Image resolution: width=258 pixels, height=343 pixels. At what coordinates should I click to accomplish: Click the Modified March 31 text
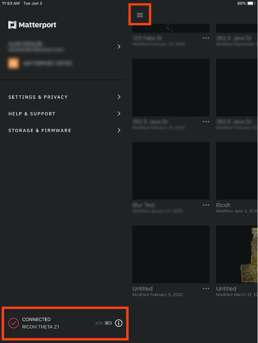(x=237, y=294)
